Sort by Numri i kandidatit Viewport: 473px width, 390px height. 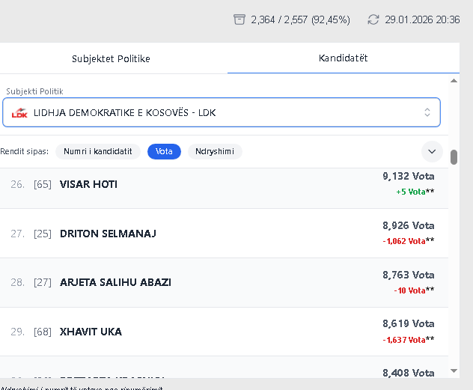click(98, 151)
